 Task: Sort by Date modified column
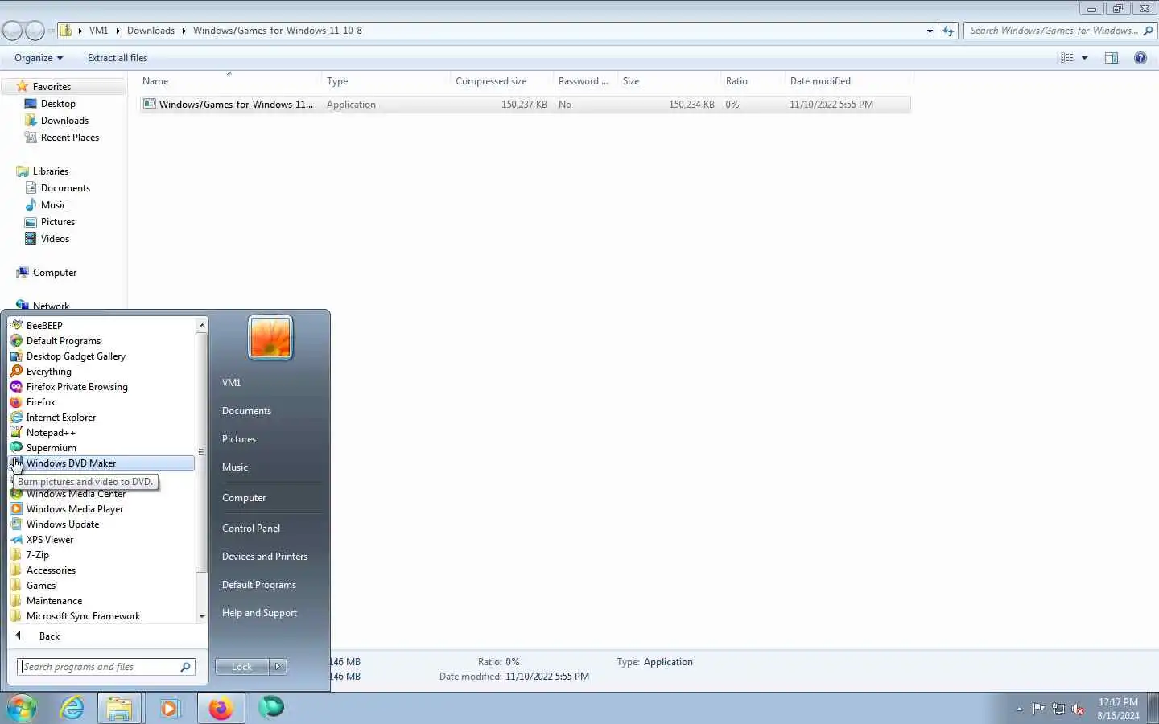[848, 80]
